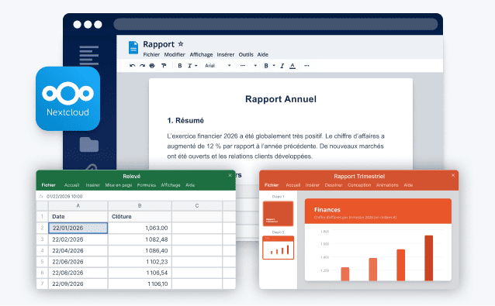This screenshot has width=495, height=306.
Task: Select the paint format tool
Action: click(x=164, y=66)
